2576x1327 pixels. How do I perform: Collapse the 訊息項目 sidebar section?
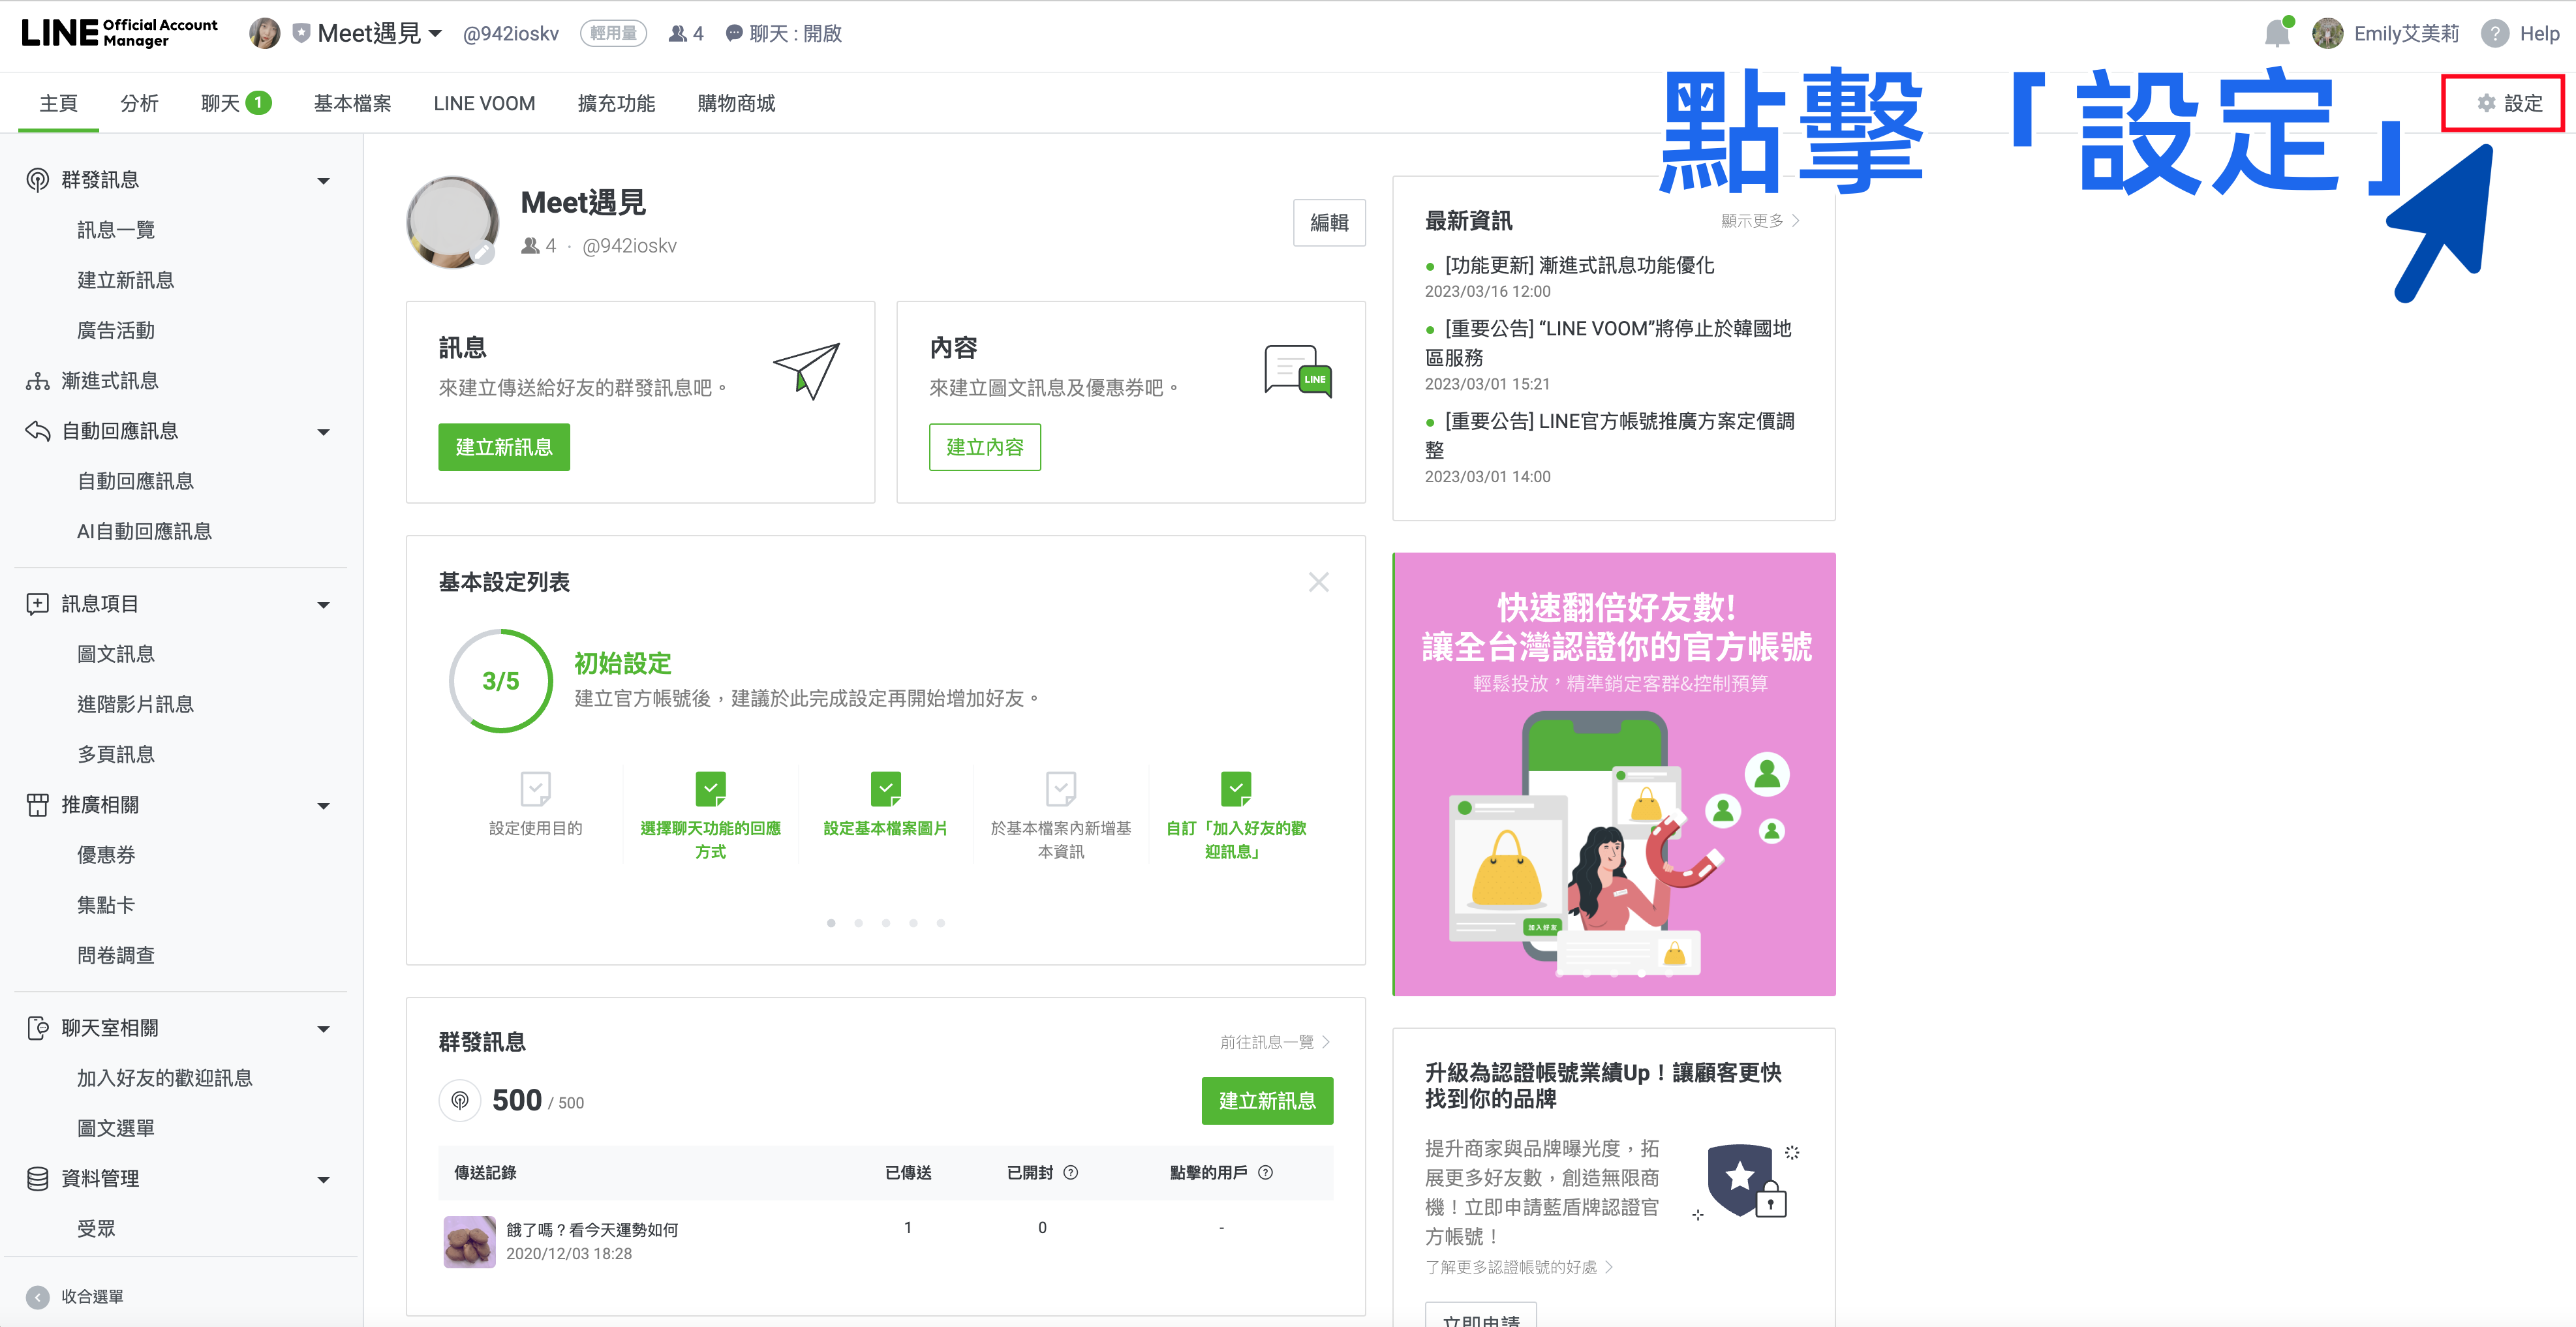coord(323,605)
